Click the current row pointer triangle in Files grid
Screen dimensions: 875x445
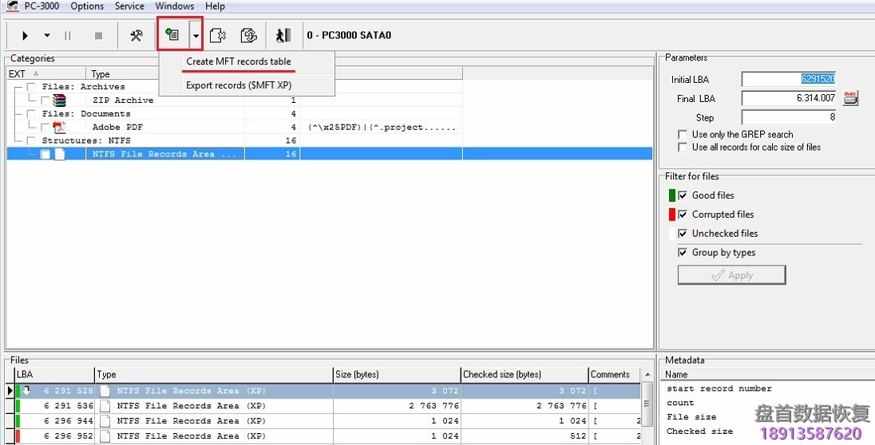click(x=10, y=391)
